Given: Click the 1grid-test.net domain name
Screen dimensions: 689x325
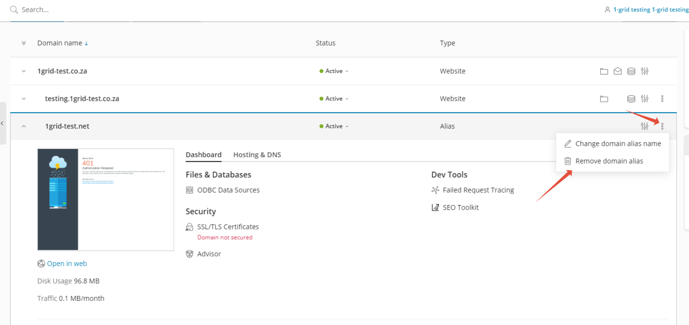Looking at the screenshot, I should click(x=67, y=126).
